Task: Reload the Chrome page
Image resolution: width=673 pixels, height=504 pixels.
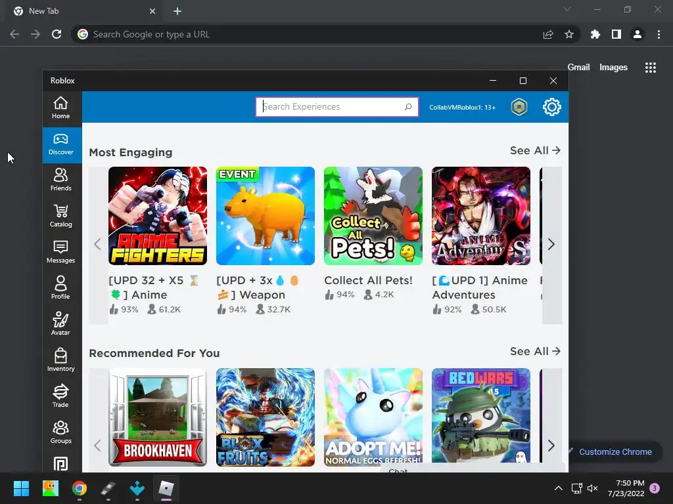Action: 57,34
